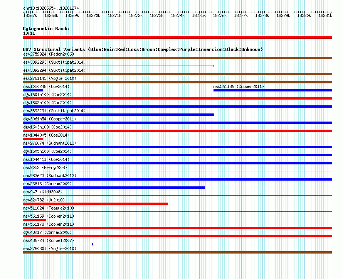The width and height of the screenshot is (343, 279).
Task: Click esv2761143 (Vogler2010) label
Action: [x=50, y=78]
